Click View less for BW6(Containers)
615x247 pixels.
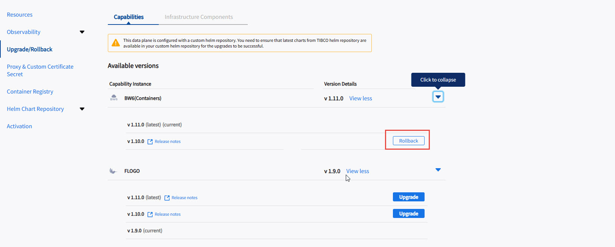click(x=360, y=98)
